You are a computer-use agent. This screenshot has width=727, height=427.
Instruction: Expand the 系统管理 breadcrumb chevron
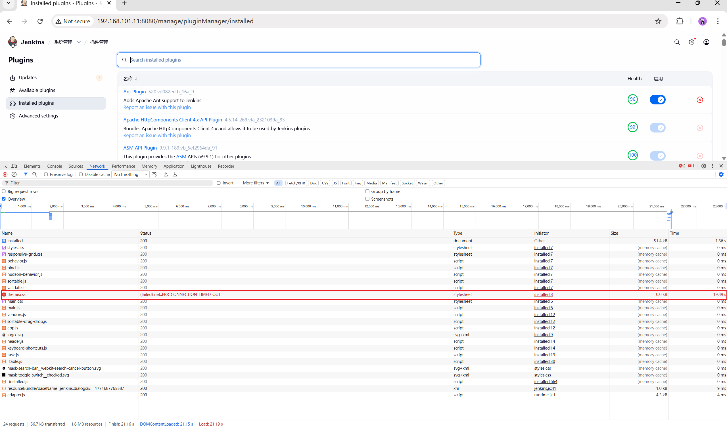pyautogui.click(x=79, y=42)
